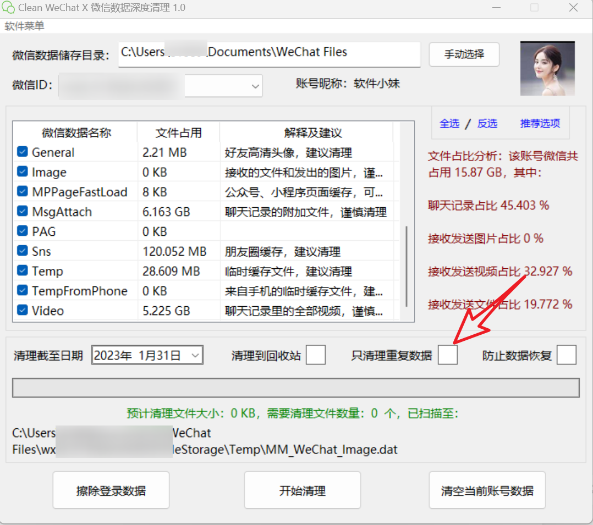This screenshot has width=593, height=525.
Task: Click the 接收发送图片占比 0 % text
Action: coord(485,239)
